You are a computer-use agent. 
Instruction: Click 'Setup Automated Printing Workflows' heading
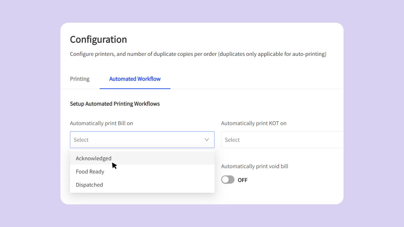tap(115, 104)
